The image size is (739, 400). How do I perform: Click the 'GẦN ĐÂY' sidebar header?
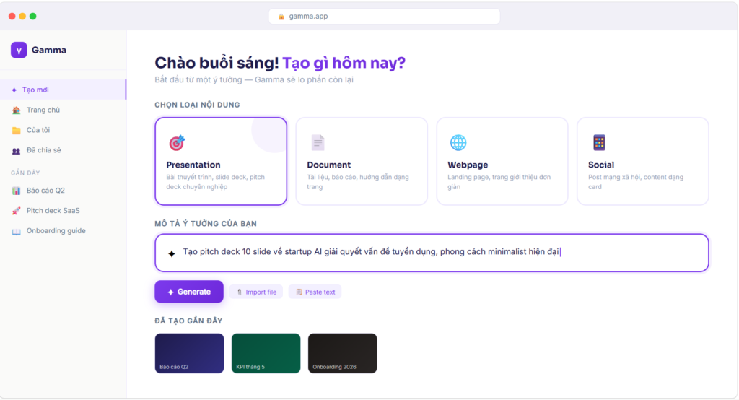point(25,173)
